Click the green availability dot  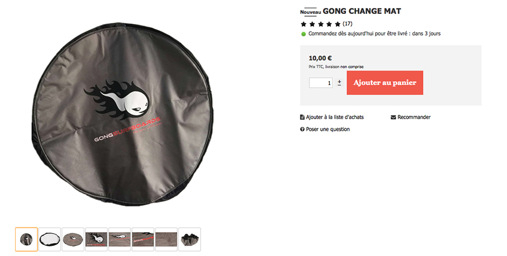pos(303,34)
